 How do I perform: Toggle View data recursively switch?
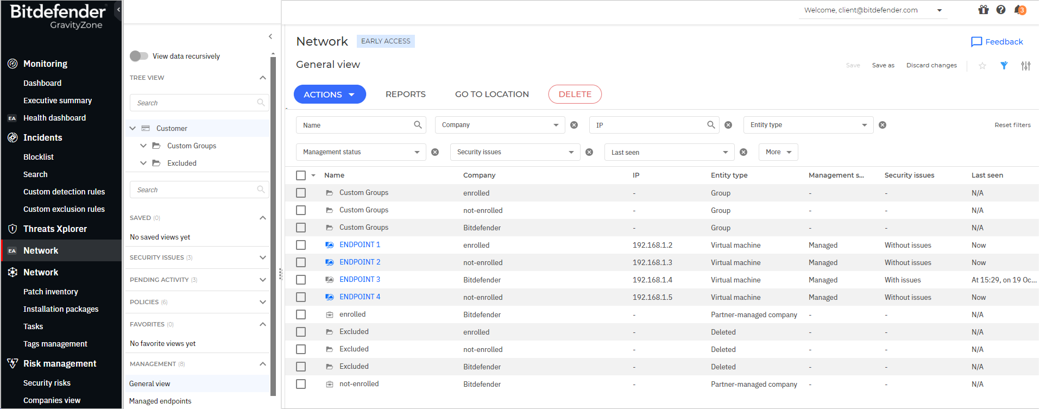coord(139,56)
